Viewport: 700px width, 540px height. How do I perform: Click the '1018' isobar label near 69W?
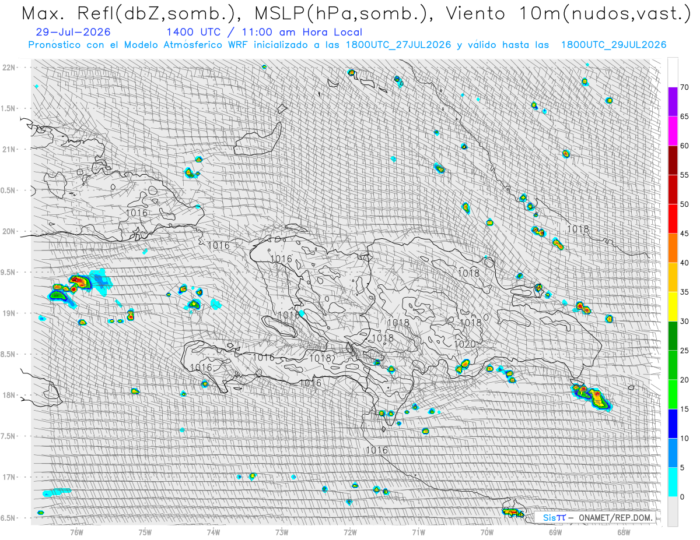(578, 230)
